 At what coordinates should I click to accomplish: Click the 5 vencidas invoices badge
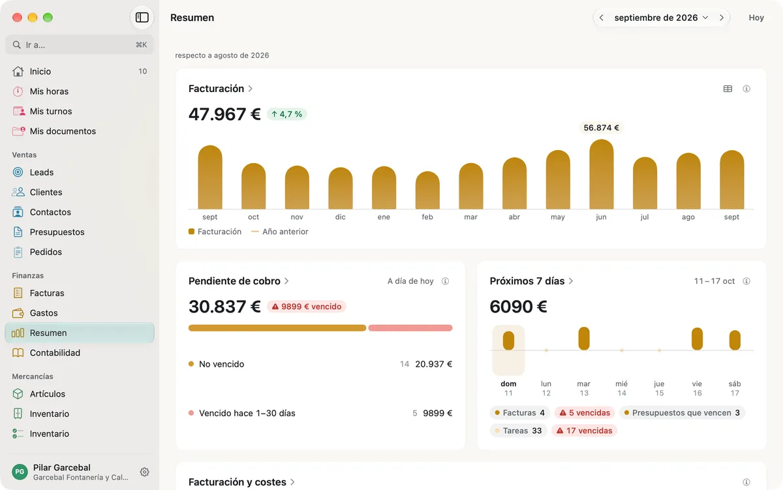[585, 412]
